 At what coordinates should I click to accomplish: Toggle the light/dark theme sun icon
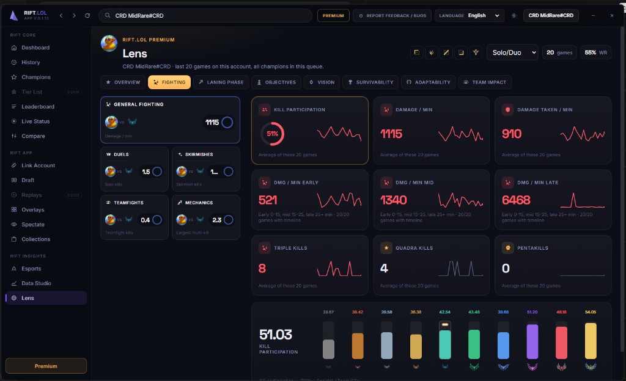(x=514, y=15)
